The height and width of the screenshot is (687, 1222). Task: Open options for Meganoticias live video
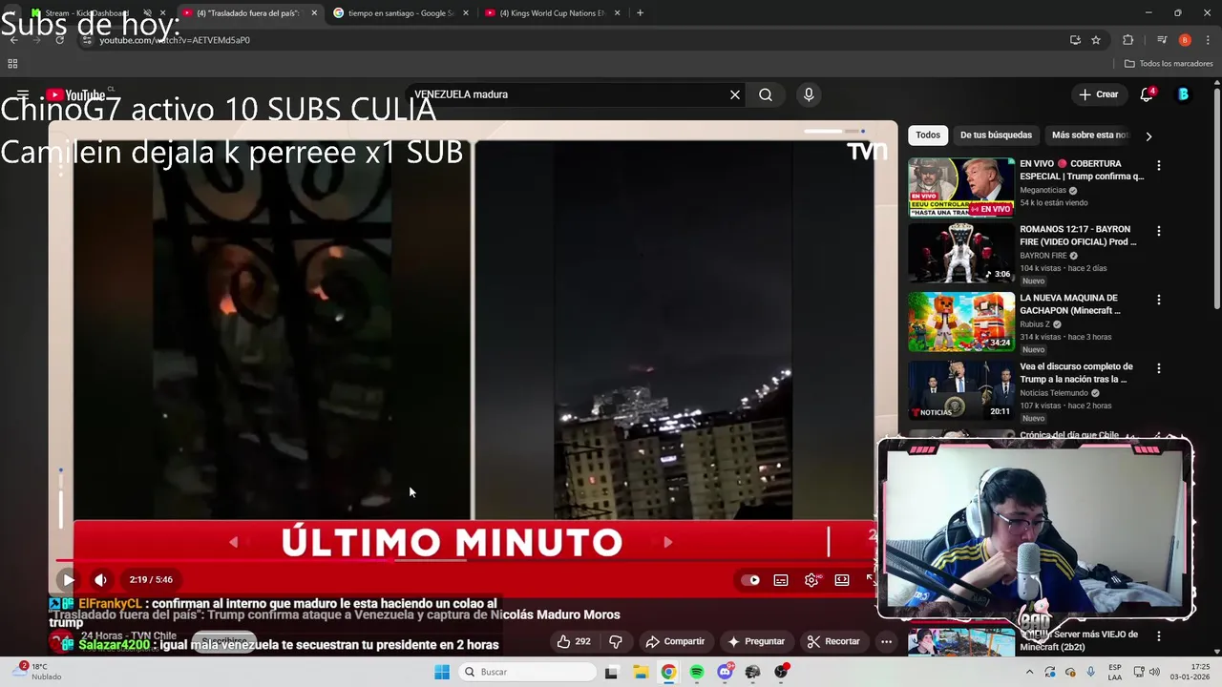(1159, 165)
